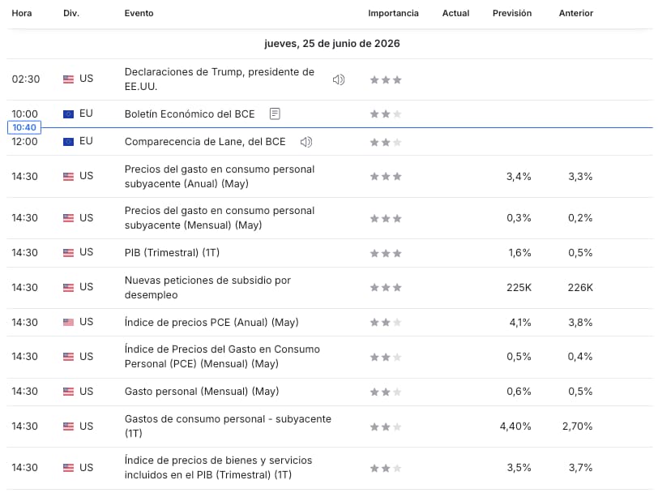
Task: Click the 02:30 time cell
Action: coord(26,79)
